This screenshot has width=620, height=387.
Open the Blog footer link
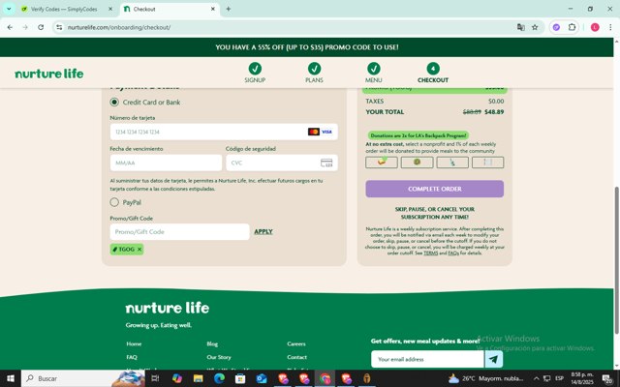pyautogui.click(x=212, y=344)
